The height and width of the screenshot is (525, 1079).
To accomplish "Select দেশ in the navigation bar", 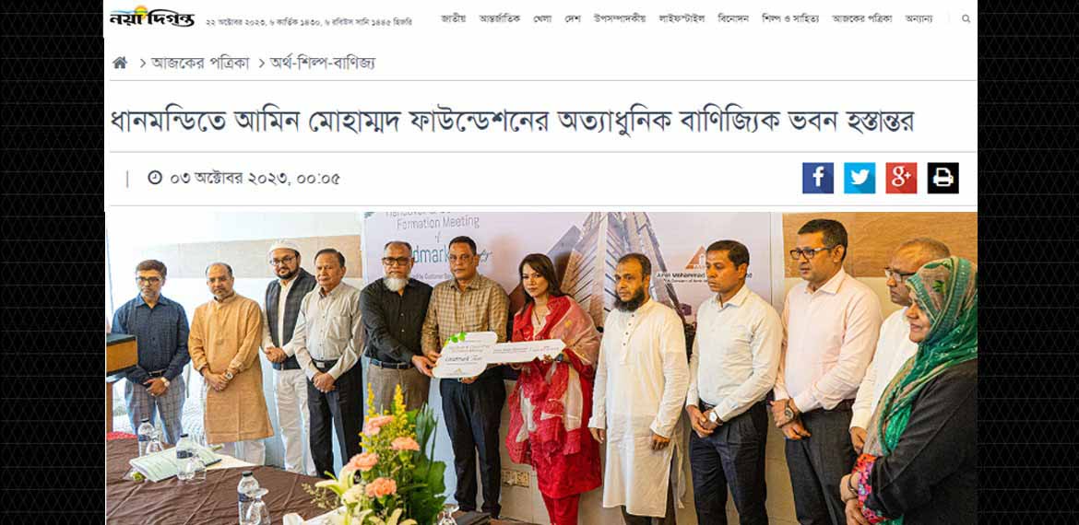I will click(x=573, y=18).
